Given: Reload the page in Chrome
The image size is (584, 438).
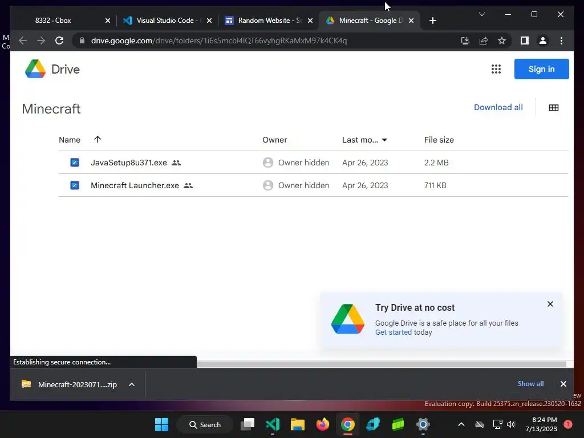Looking at the screenshot, I should coord(59,40).
